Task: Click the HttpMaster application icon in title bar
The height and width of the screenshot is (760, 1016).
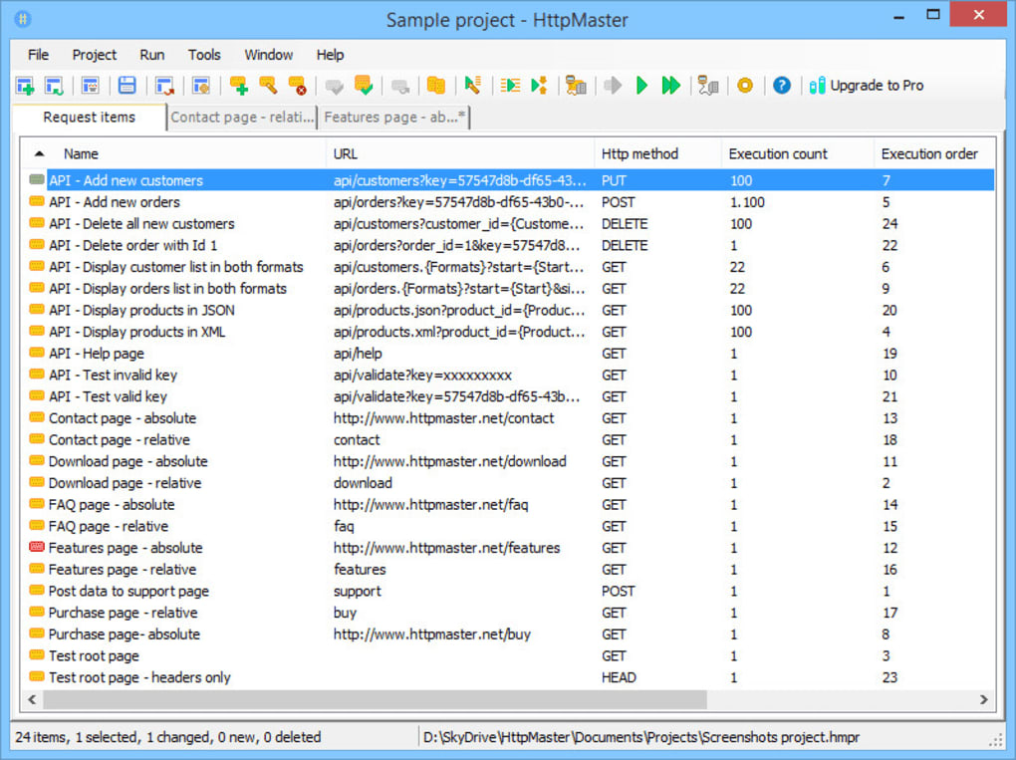Action: coord(23,20)
